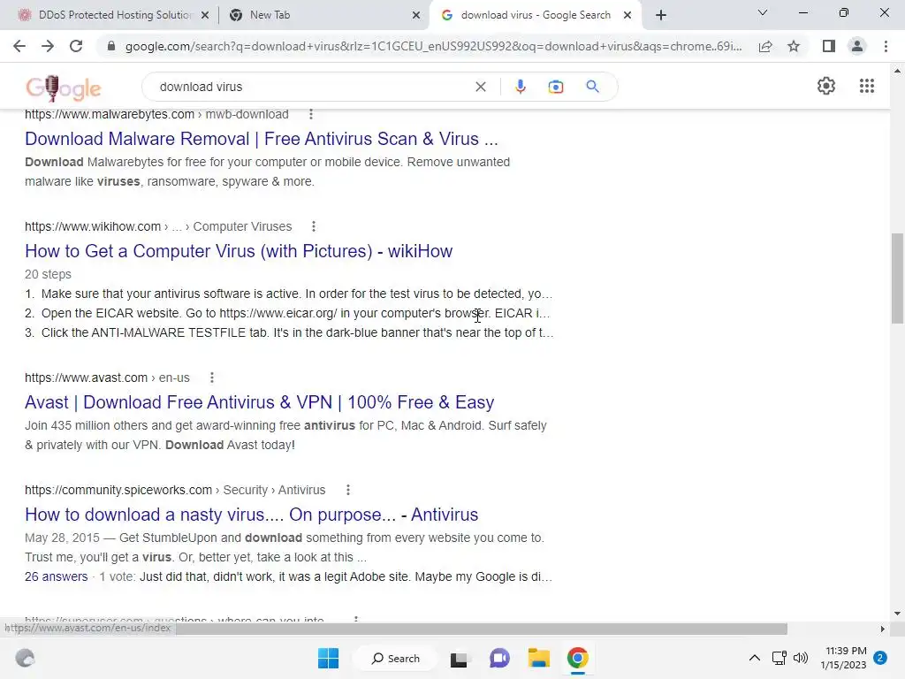Open Task View on the taskbar
Viewport: 905px width, 679px height.
coord(459,658)
